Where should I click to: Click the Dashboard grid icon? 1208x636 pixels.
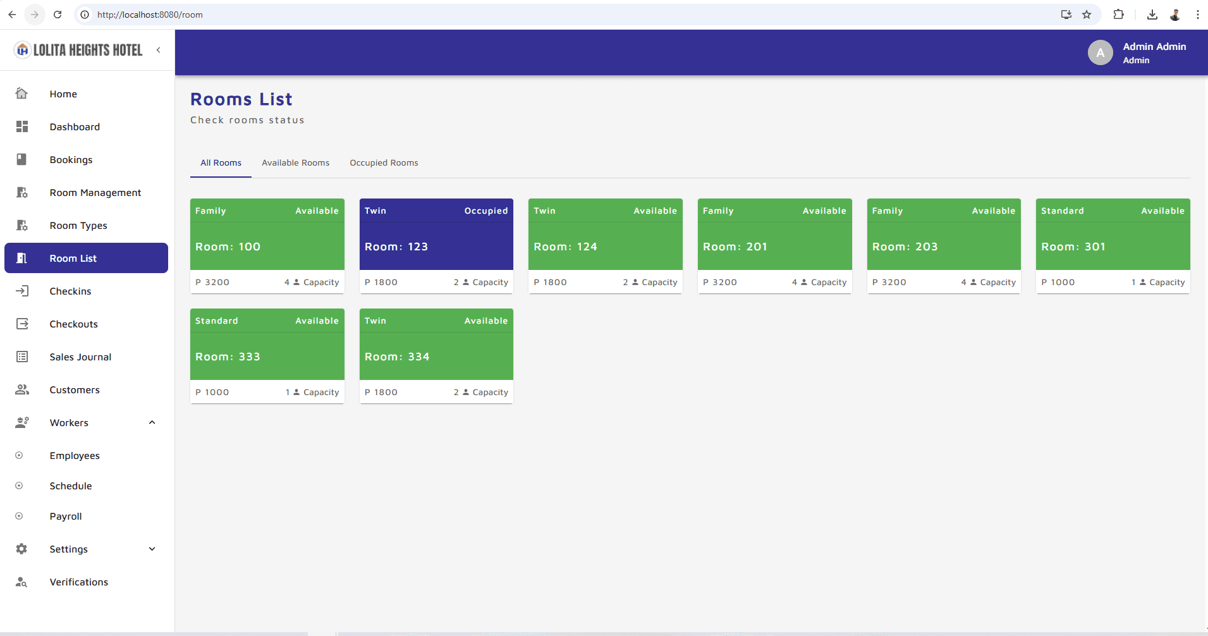point(22,126)
